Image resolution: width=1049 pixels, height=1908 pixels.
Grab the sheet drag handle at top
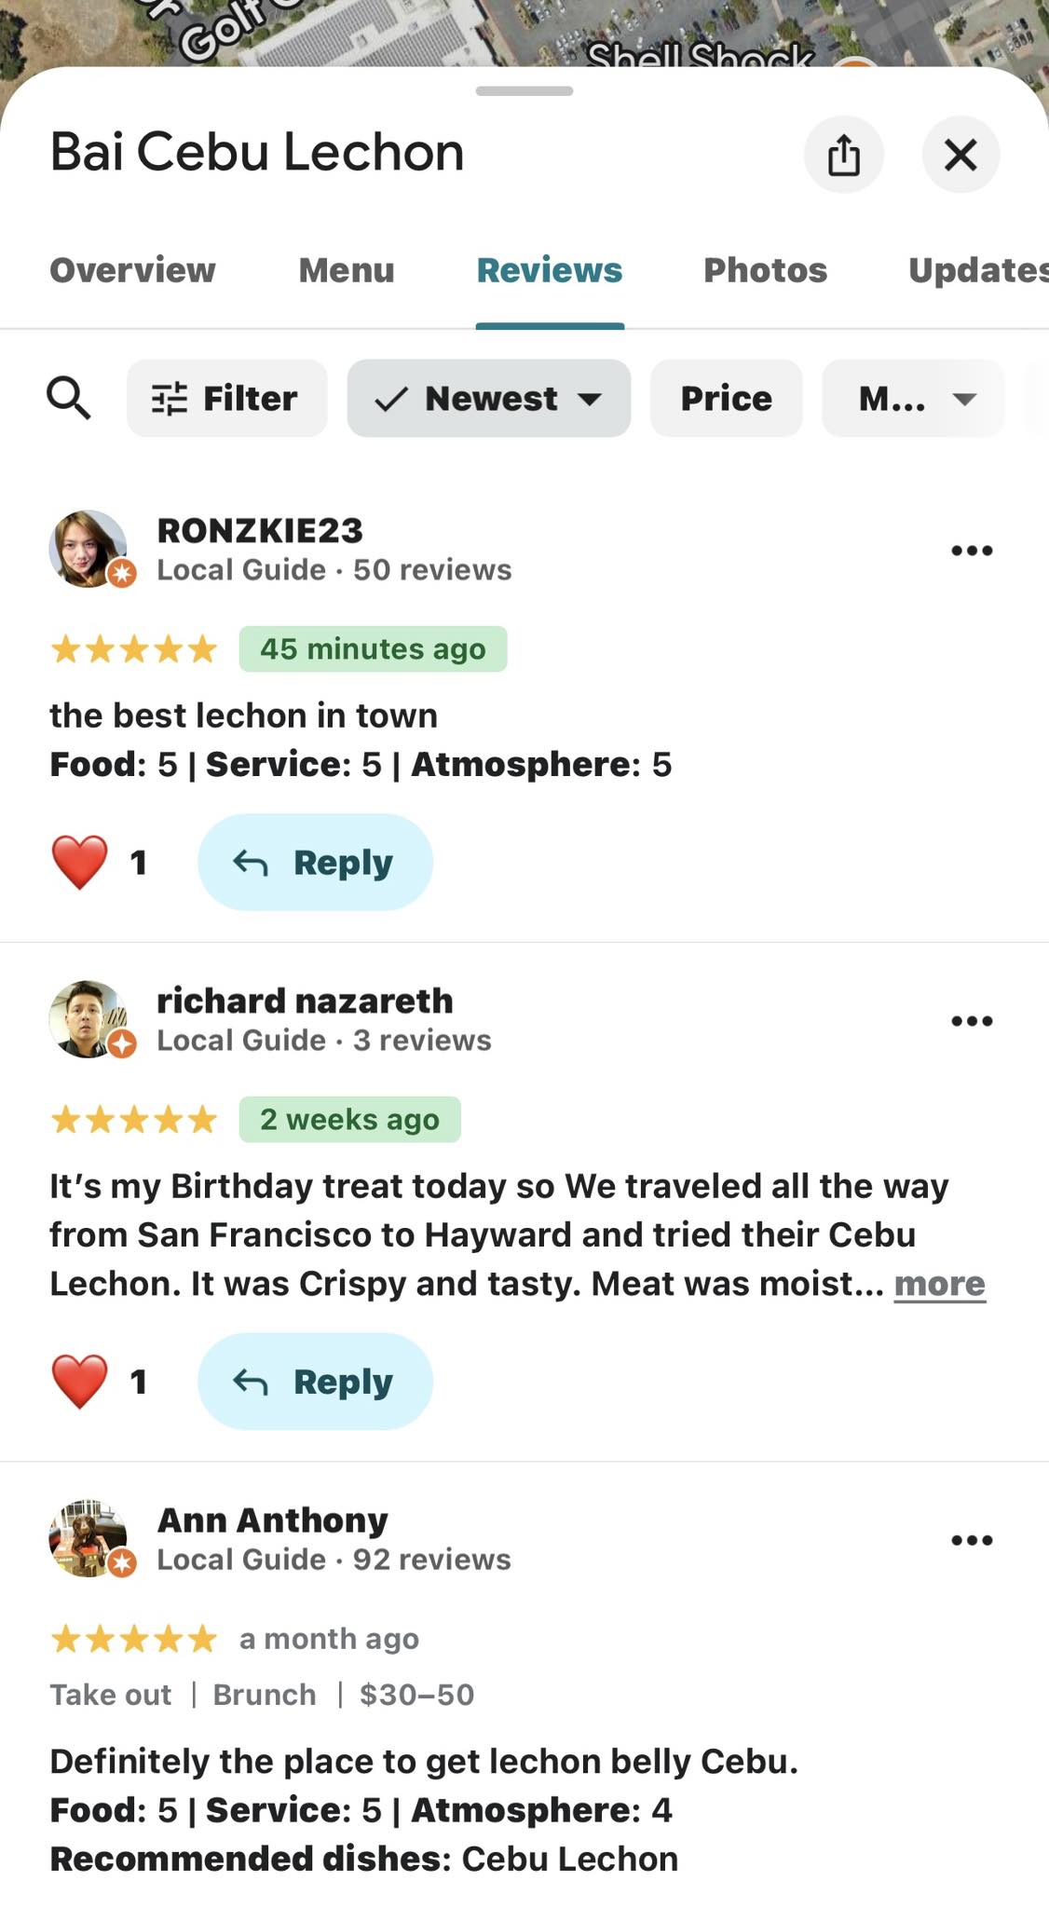point(524,91)
